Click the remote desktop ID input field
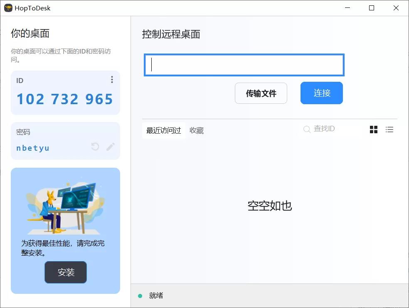 244,65
